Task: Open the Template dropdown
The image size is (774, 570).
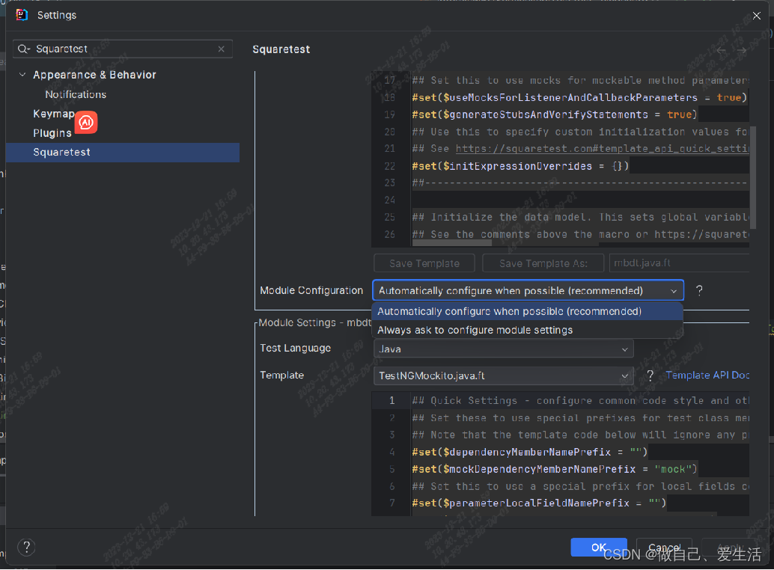Action: [x=503, y=376]
